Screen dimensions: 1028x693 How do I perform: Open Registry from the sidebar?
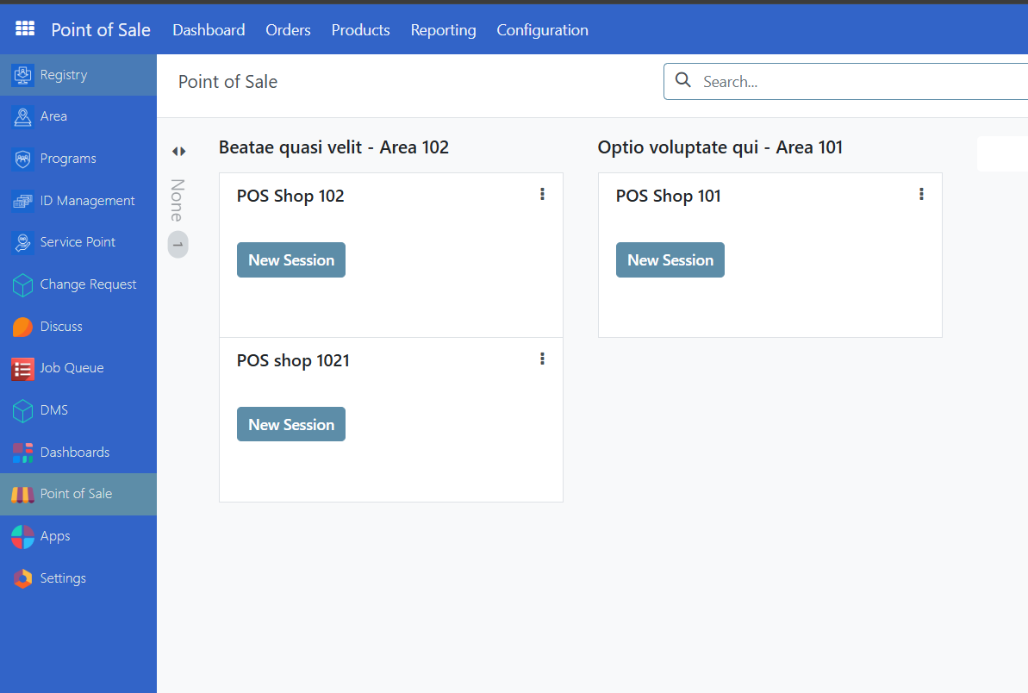[x=63, y=75]
